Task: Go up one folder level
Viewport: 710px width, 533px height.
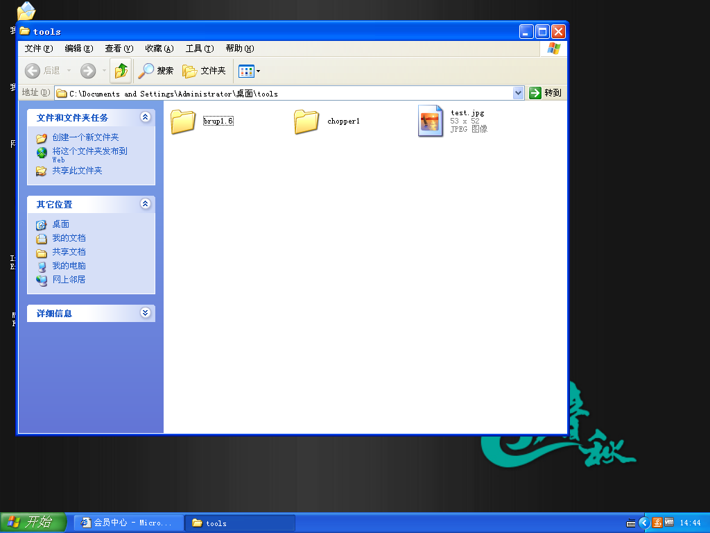Action: pos(121,71)
